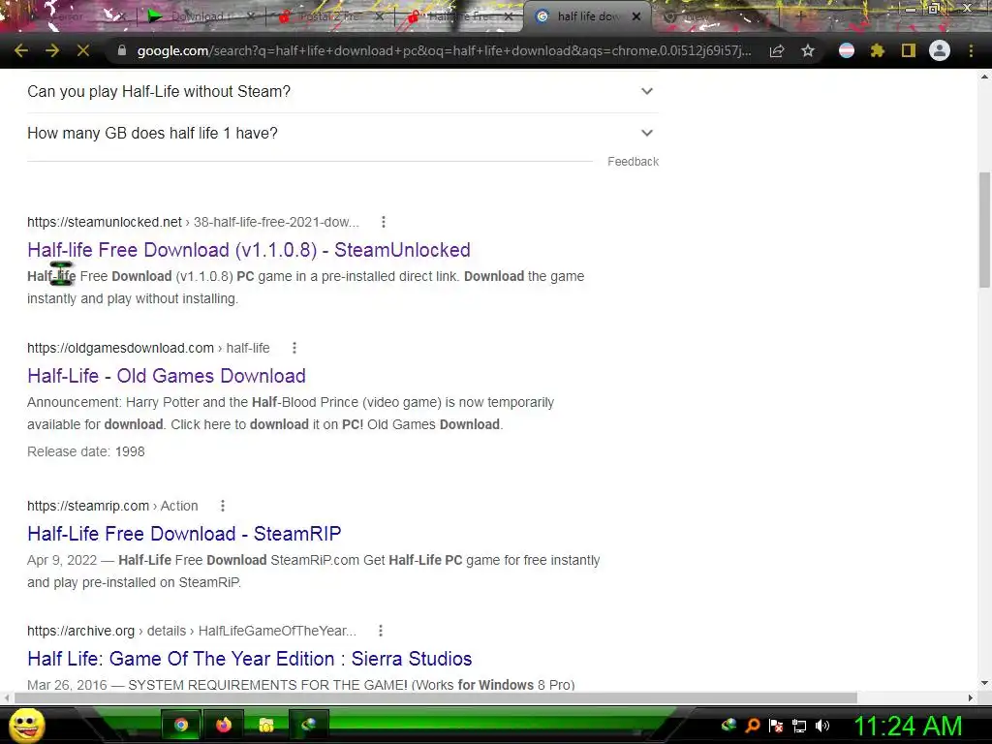The width and height of the screenshot is (992, 744).
Task: Toggle the browser side panel
Action: point(909,50)
